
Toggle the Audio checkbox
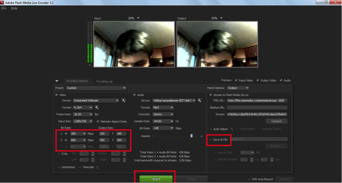[x=134, y=95]
